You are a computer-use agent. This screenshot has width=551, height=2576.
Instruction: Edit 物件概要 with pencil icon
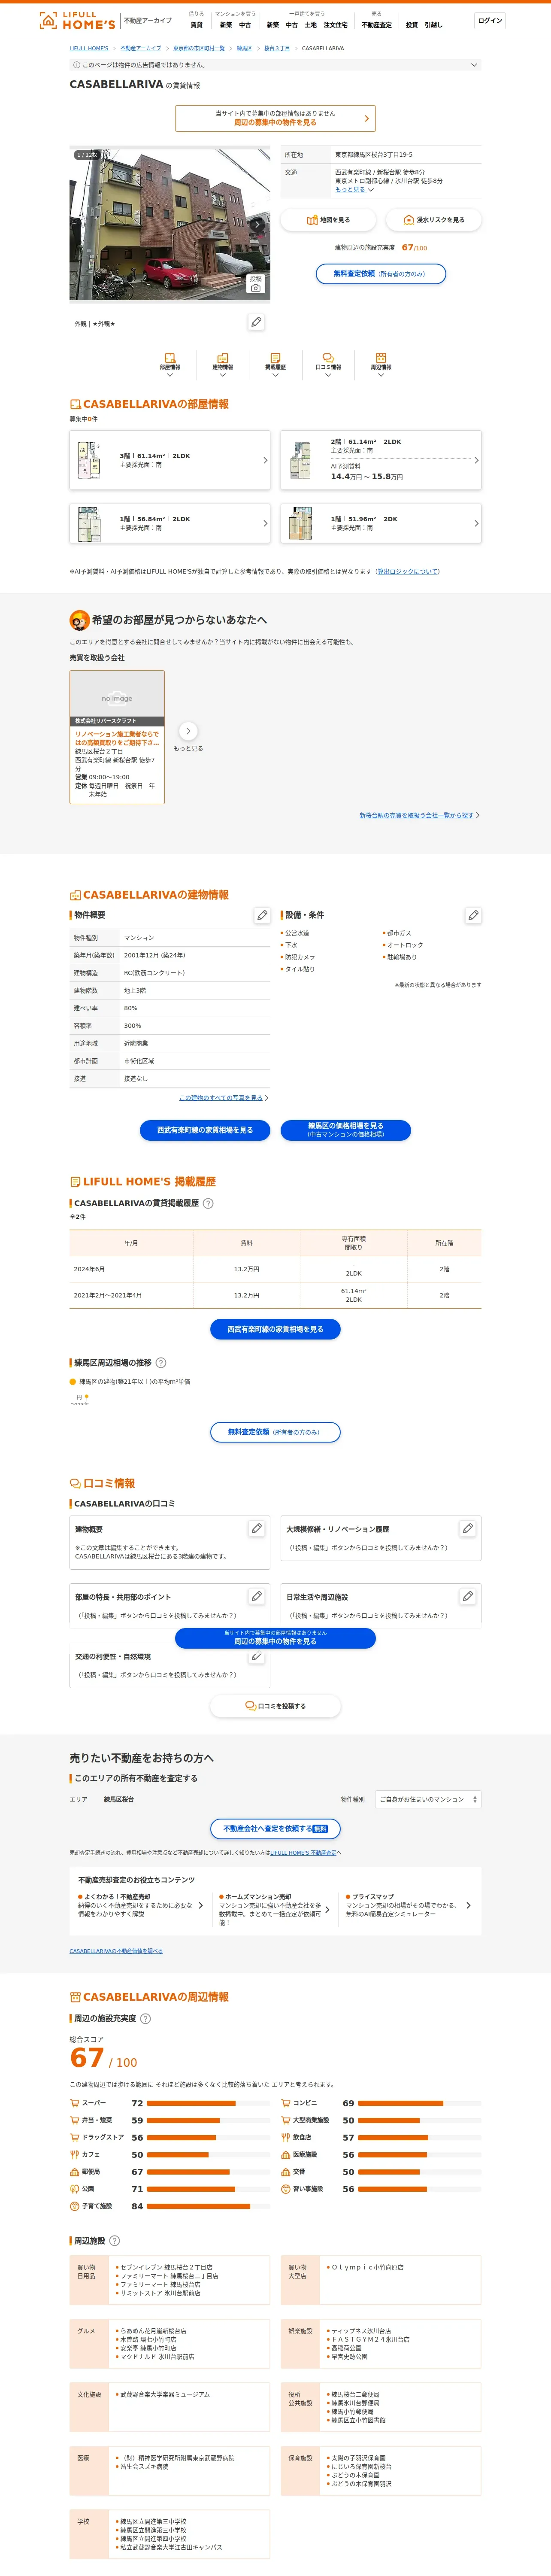[x=262, y=915]
